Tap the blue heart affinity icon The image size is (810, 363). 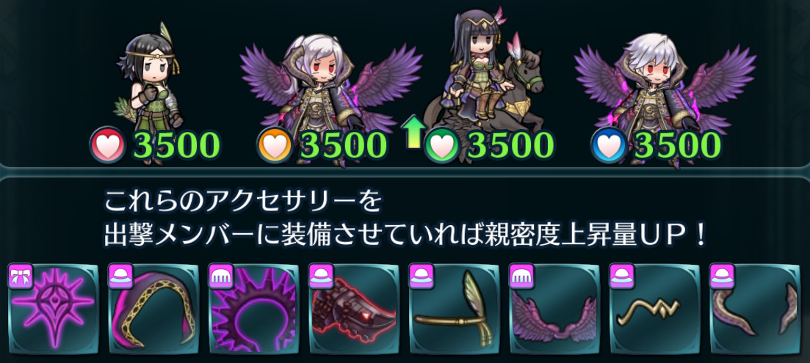tap(609, 145)
